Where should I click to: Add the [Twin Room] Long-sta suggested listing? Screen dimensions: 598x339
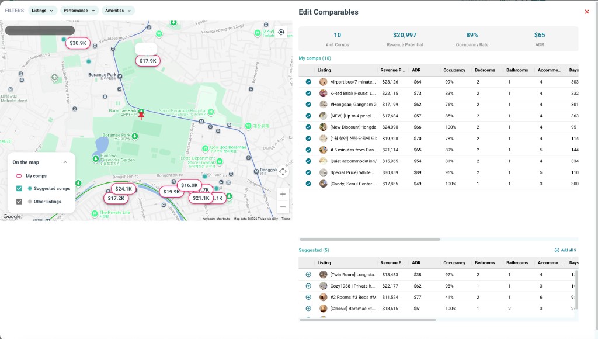point(308,275)
